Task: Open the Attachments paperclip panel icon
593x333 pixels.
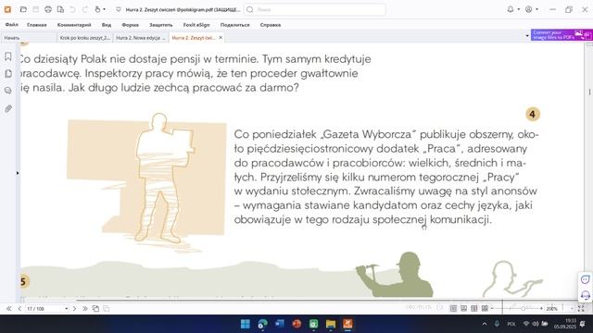Action: point(8,109)
